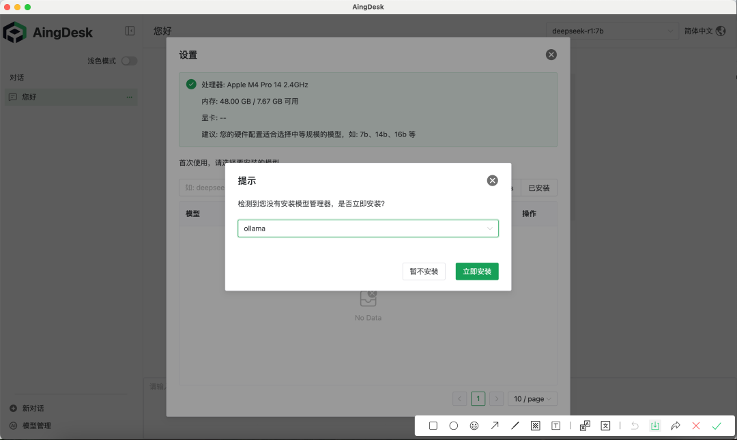This screenshot has height=440, width=737.
Task: Cancel screenshot with red X
Action: click(696, 426)
